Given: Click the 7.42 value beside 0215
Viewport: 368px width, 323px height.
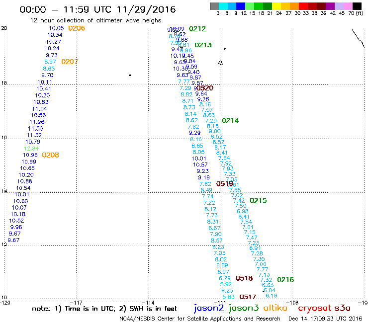Looking at the screenshot, I should click(239, 201).
